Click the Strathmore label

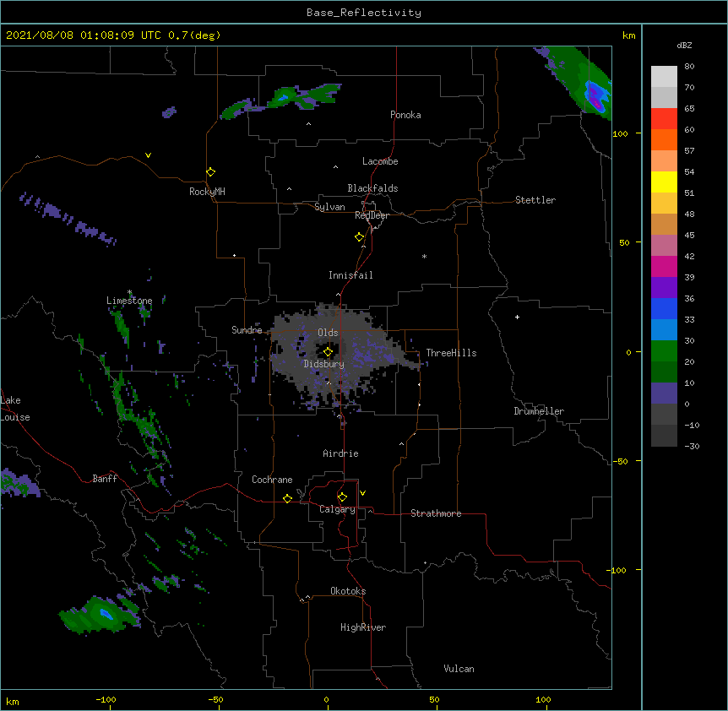point(436,513)
